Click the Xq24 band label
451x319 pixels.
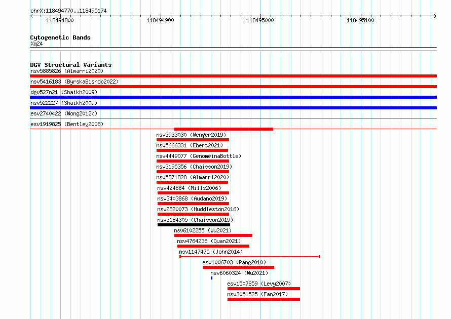pos(36,44)
